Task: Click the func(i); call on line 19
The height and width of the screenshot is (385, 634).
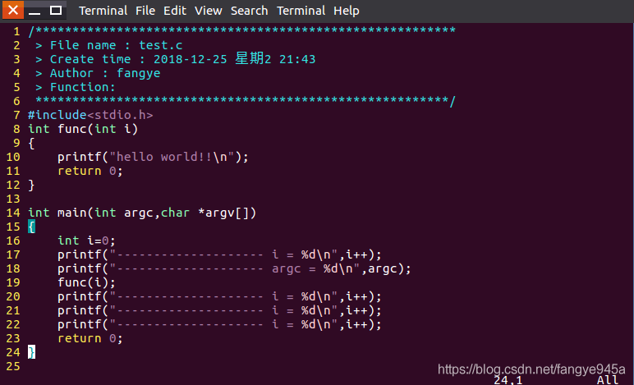Action: pos(86,282)
